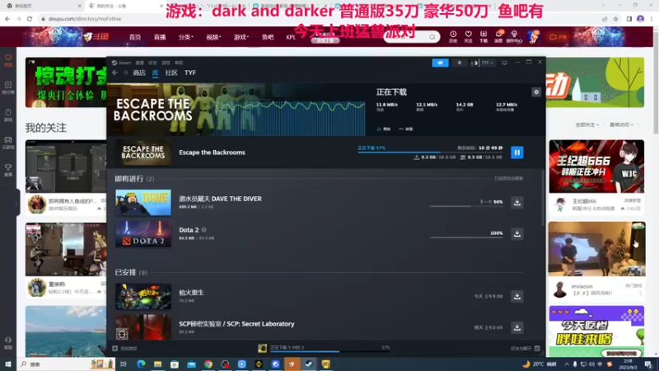Click the Douyu logo in the browser
This screenshot has width=659, height=371.
point(96,36)
